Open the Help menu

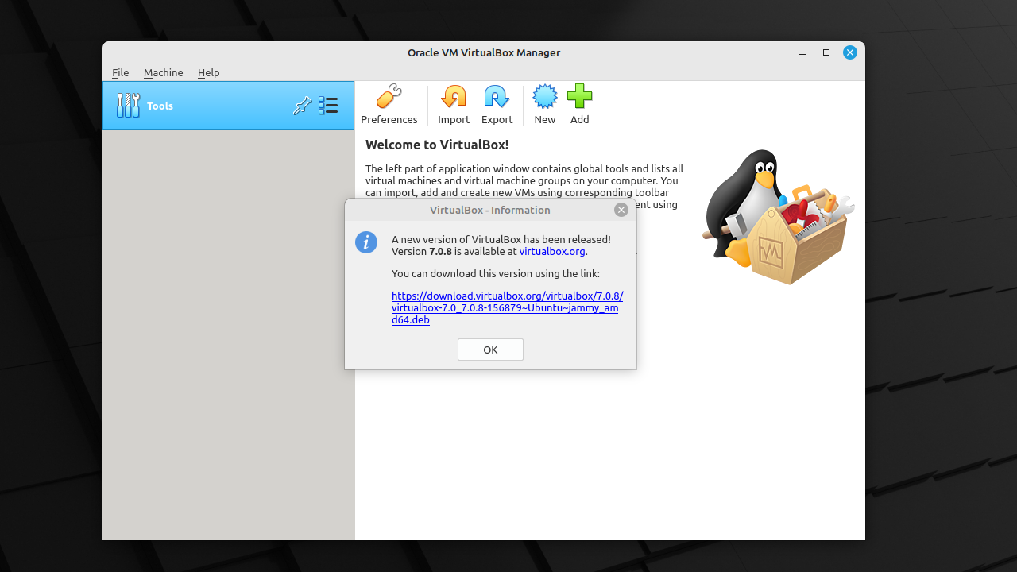pos(208,72)
